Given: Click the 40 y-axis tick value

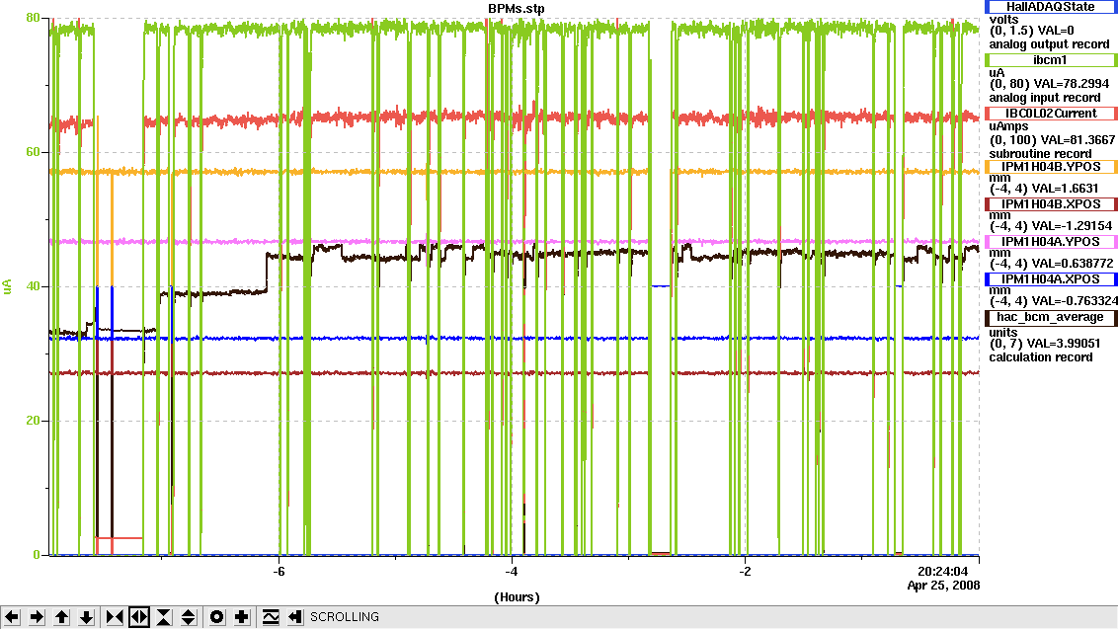Looking at the screenshot, I should pyautogui.click(x=33, y=286).
